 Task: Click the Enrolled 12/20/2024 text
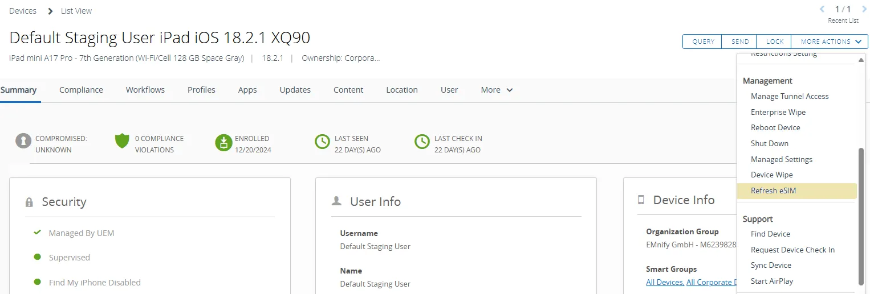(x=253, y=144)
